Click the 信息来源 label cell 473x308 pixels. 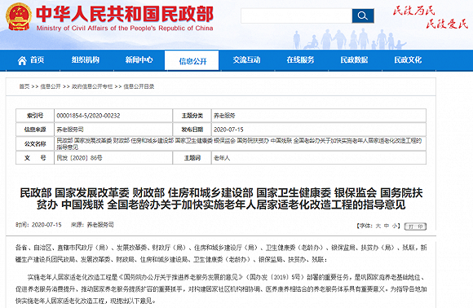35,130
